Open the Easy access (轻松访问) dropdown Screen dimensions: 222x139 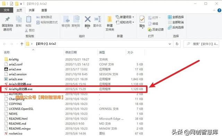pyautogui.click(x=125, y=22)
